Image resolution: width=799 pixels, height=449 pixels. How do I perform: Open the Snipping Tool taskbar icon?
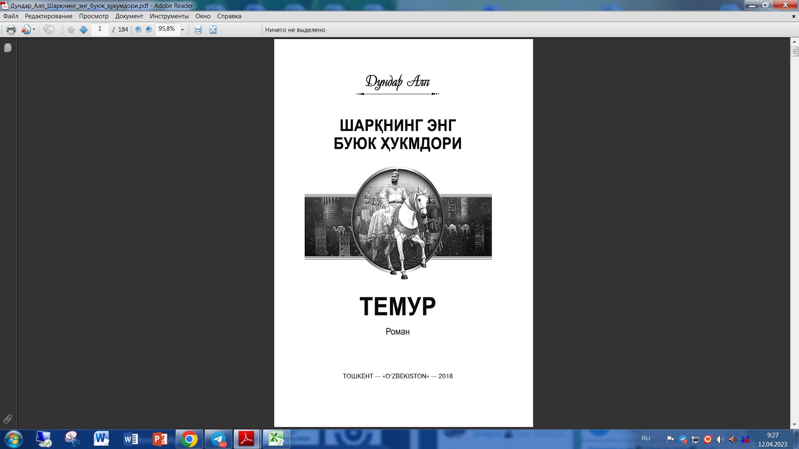72,439
